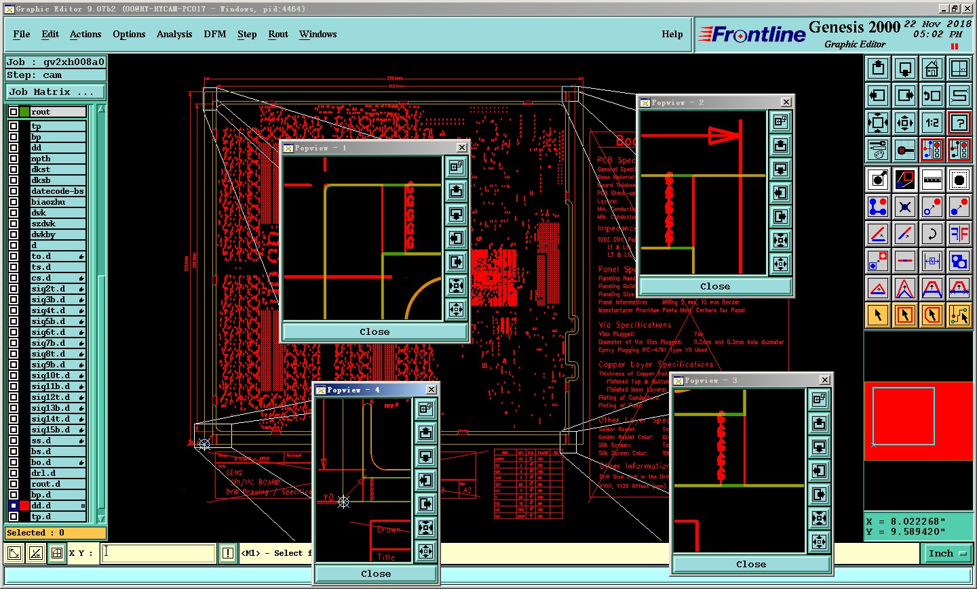Click pan right icon in Popview 4

tap(426, 504)
